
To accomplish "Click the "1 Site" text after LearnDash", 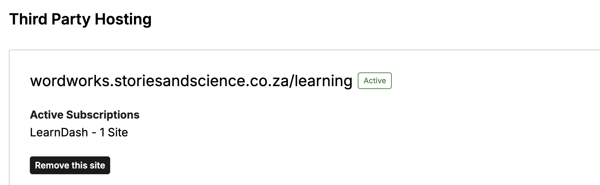I will click(114, 132).
